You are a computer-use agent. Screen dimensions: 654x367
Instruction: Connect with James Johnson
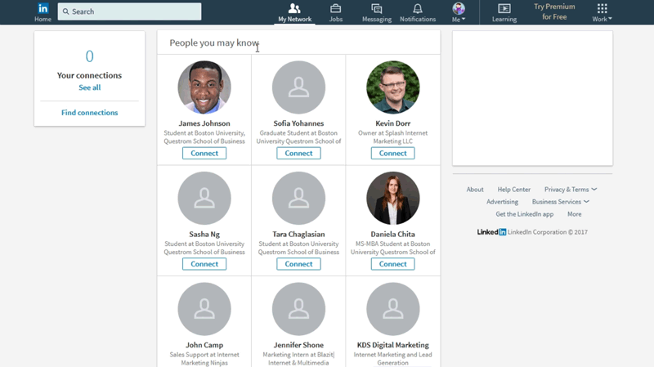(204, 153)
